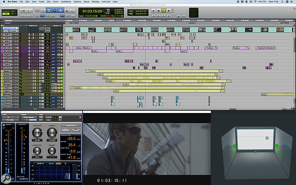Select the Grabber hand tool
The width and height of the screenshot is (296, 185).
61,10
